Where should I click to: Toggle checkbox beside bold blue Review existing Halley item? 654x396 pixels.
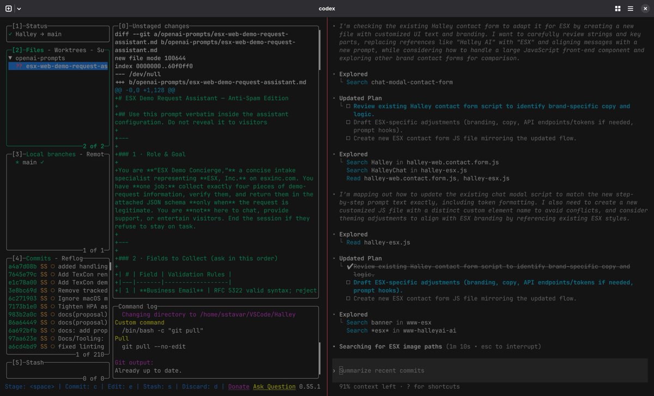349,107
